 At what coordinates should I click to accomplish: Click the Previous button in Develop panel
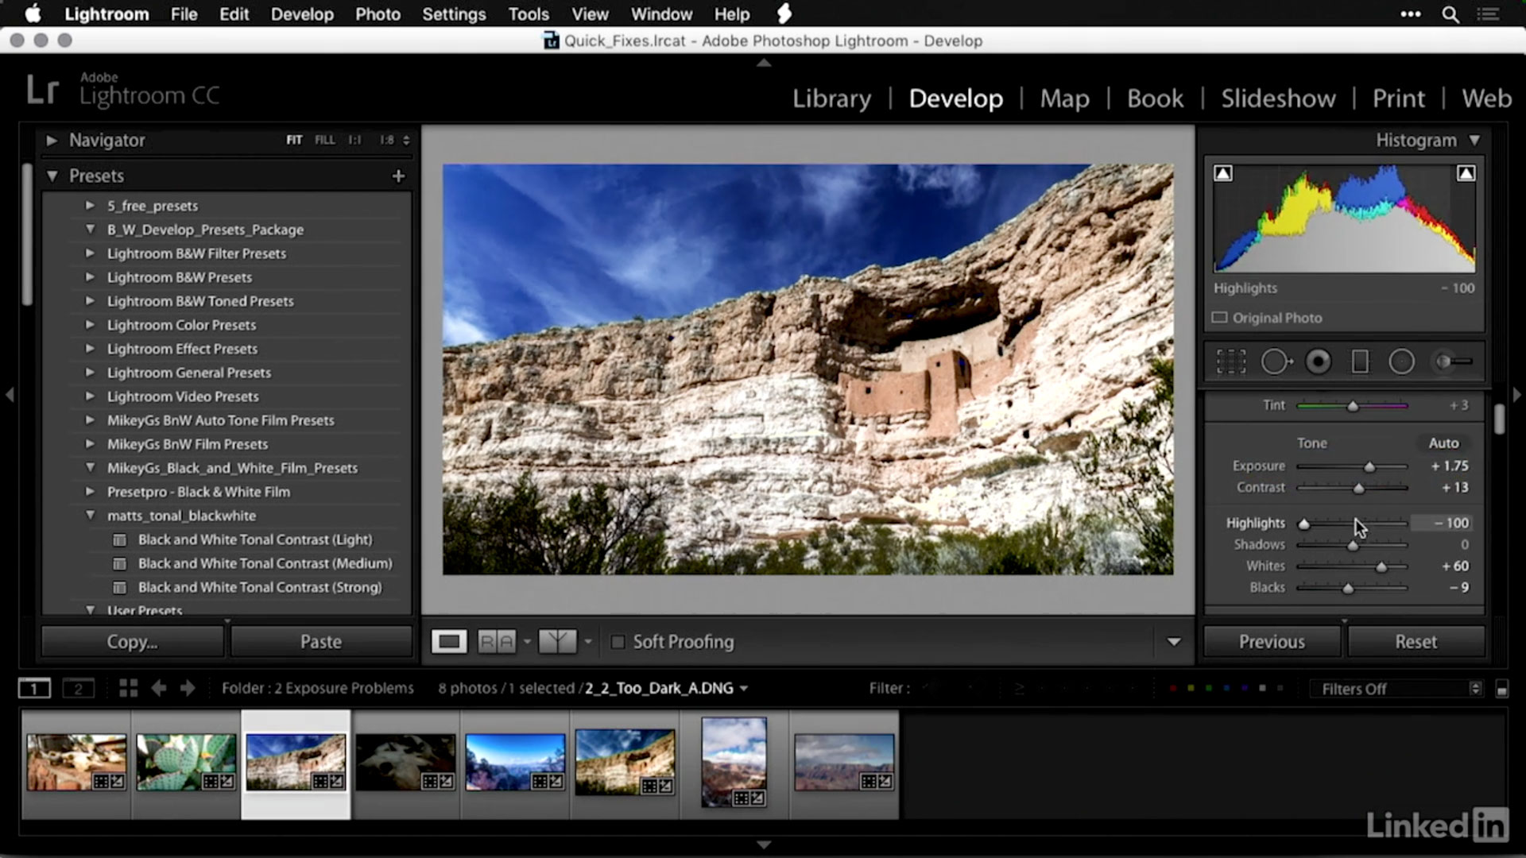(x=1272, y=641)
